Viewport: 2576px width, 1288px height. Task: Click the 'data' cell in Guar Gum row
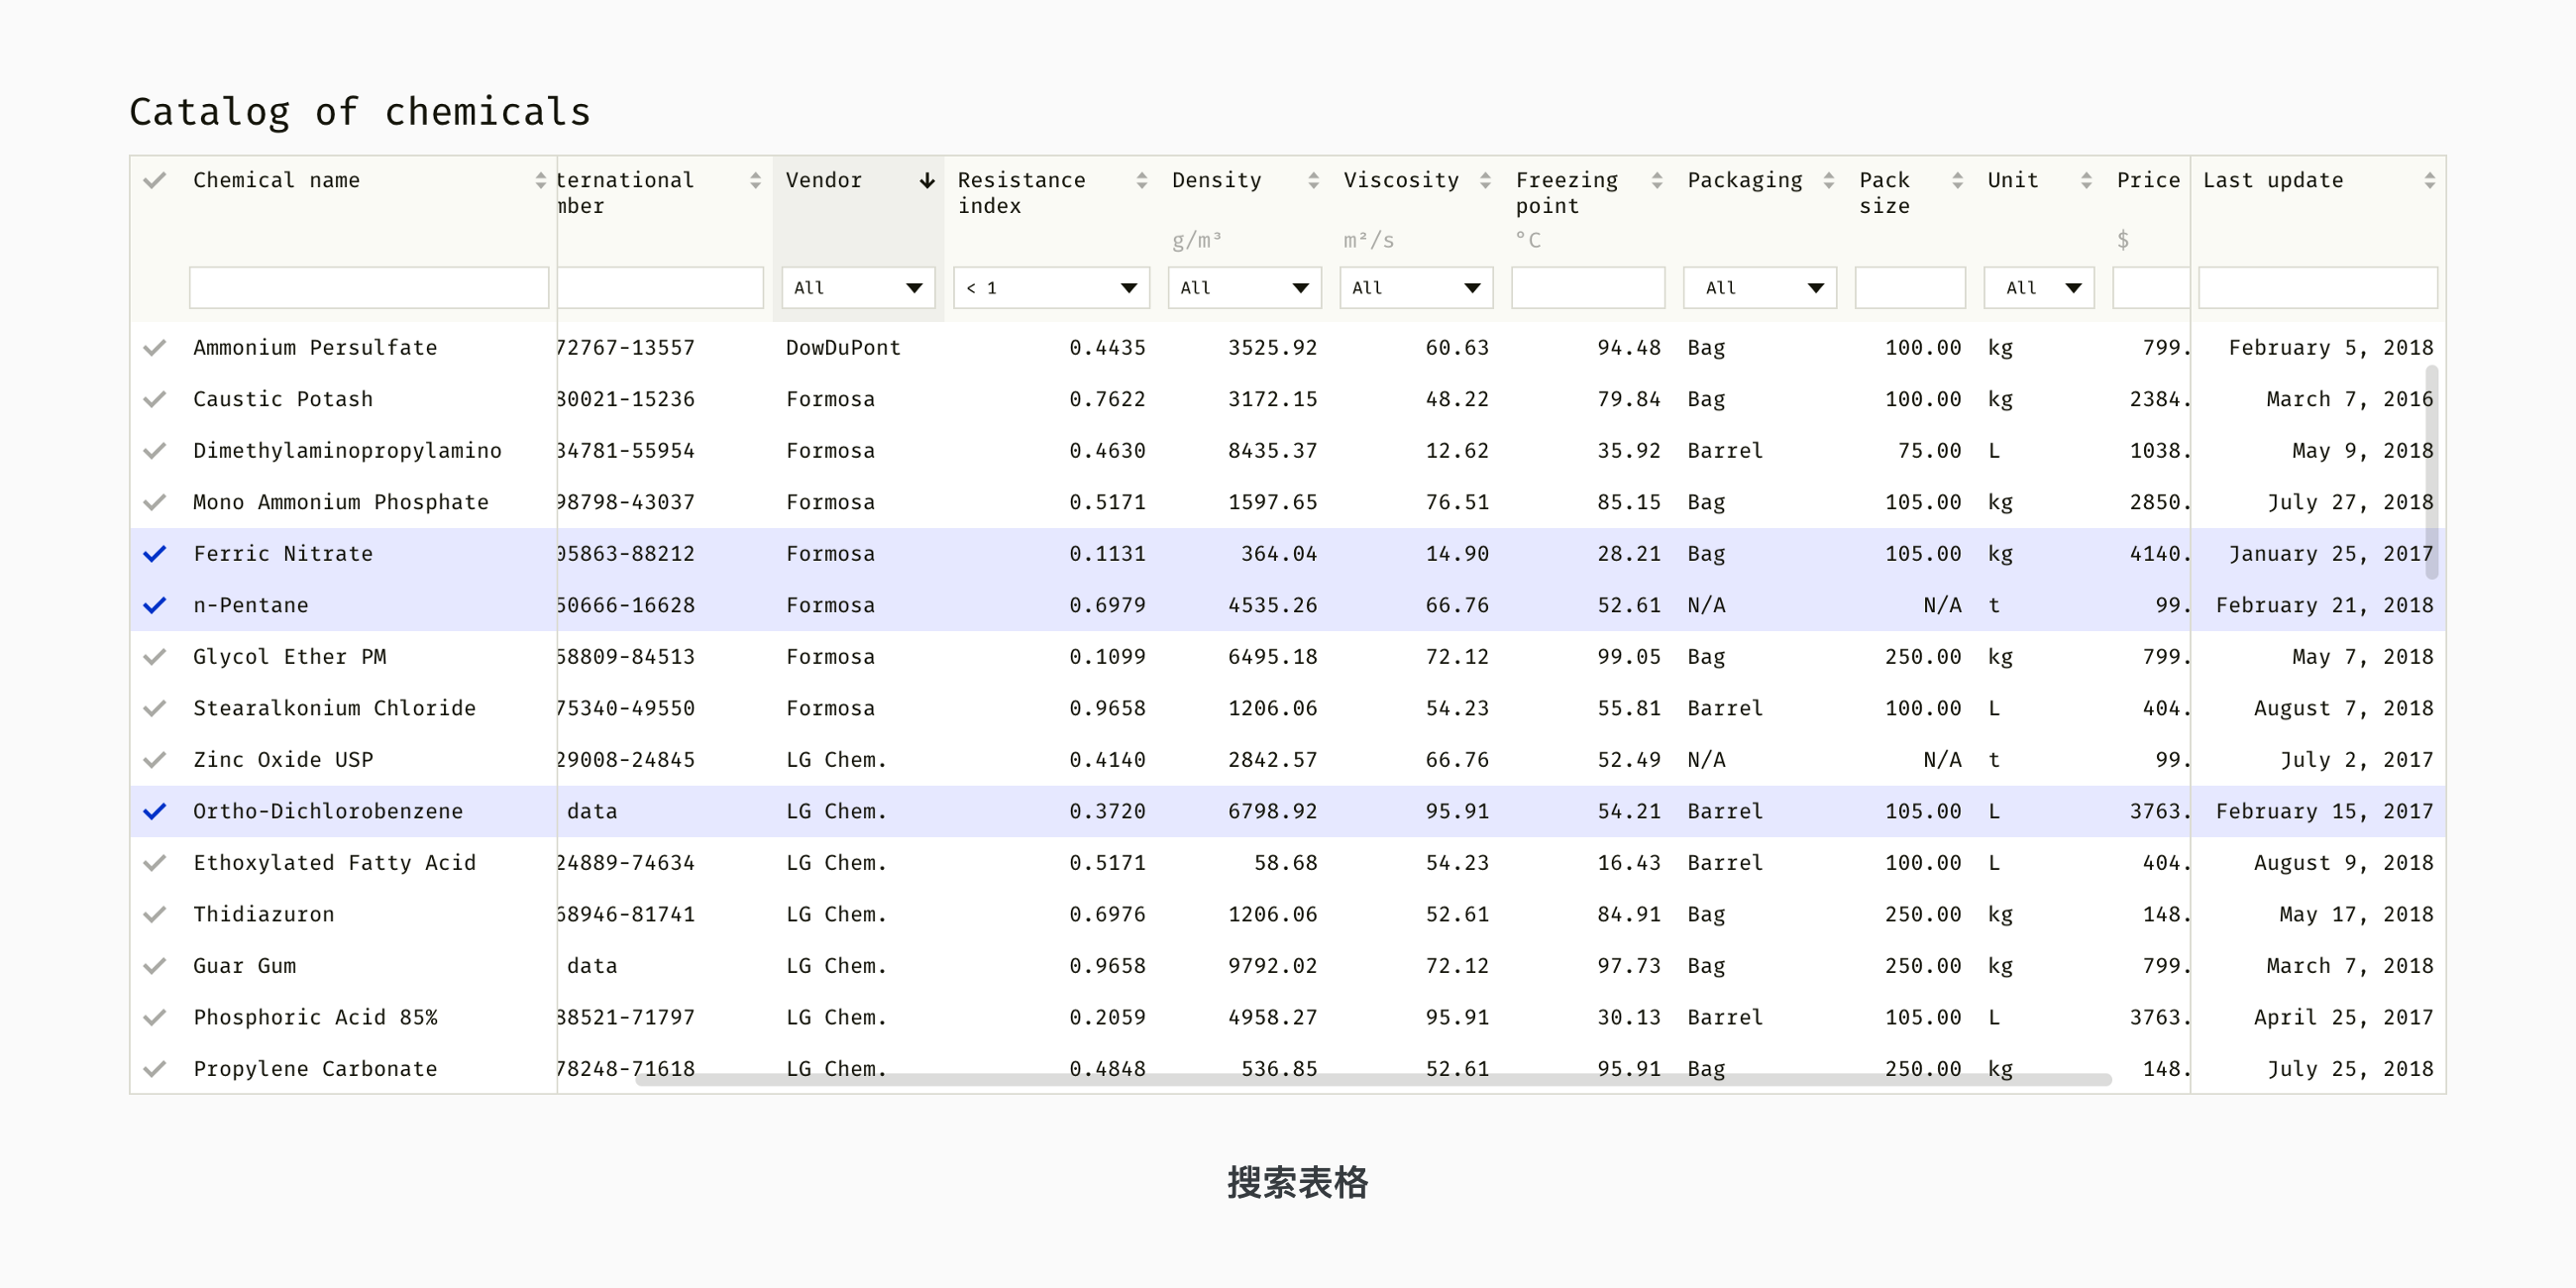click(x=592, y=966)
